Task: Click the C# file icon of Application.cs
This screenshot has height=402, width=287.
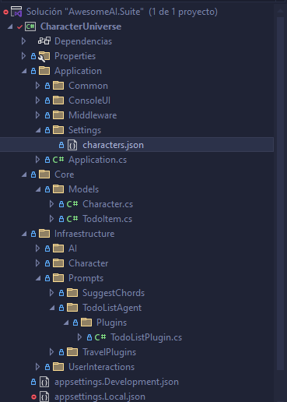Action: coord(58,160)
